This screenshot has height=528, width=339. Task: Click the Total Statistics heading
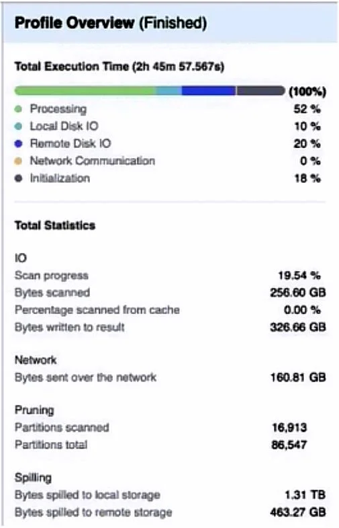pyautogui.click(x=55, y=225)
